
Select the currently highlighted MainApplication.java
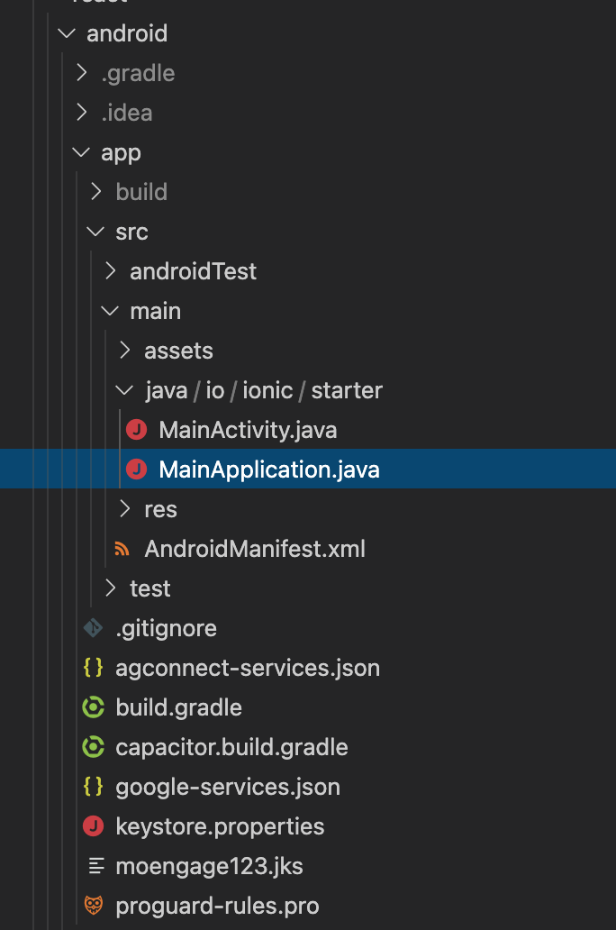click(x=269, y=469)
